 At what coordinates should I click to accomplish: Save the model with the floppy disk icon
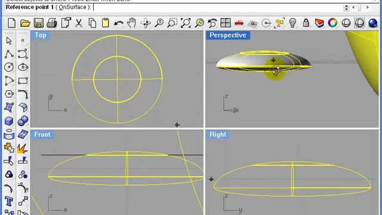(38, 23)
